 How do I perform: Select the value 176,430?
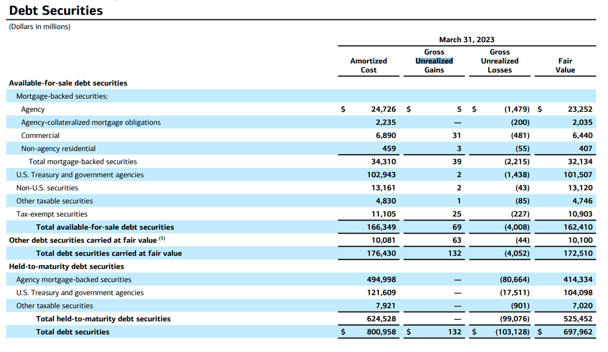tap(381, 253)
